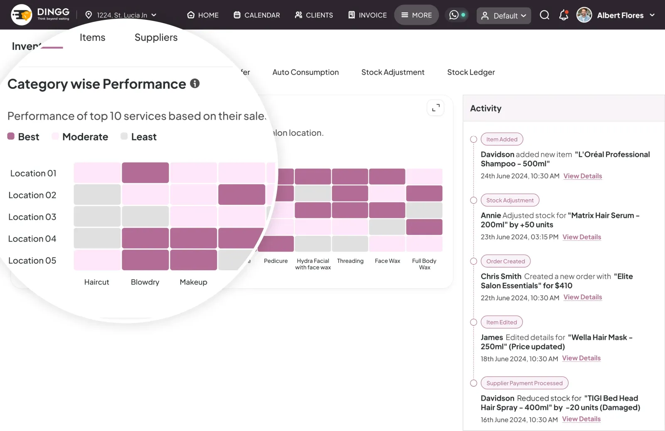View Details for Matrix Hair Serum adjustment
Screen dimensions: 665x431
coord(582,237)
